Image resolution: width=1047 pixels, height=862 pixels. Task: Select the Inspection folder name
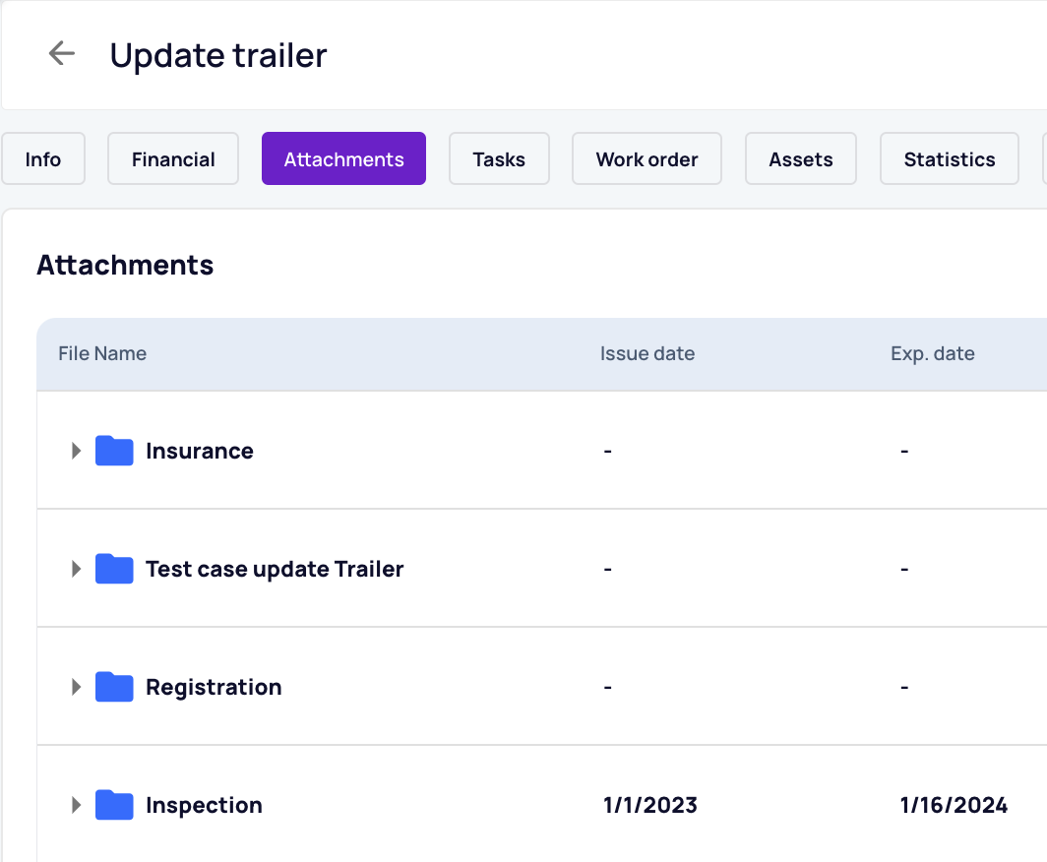point(204,806)
